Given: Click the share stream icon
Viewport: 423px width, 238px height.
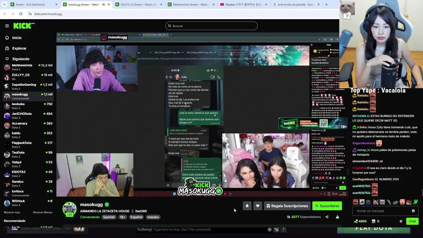Looking at the screenshot, I should click(327, 217).
